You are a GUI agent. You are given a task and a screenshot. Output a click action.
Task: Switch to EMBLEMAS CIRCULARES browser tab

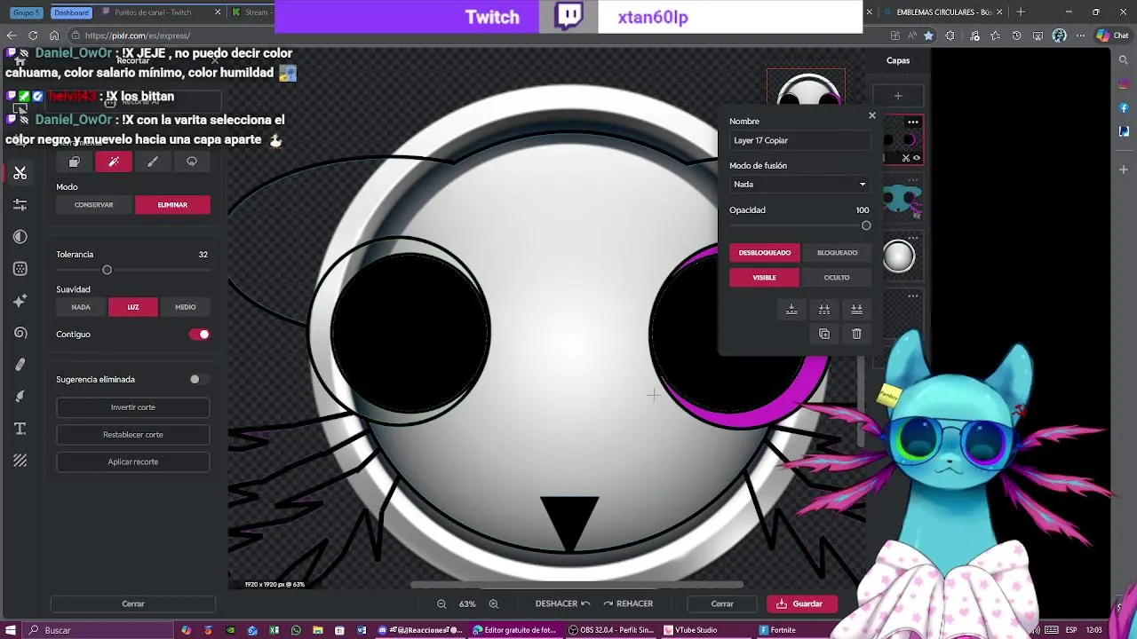(x=943, y=12)
